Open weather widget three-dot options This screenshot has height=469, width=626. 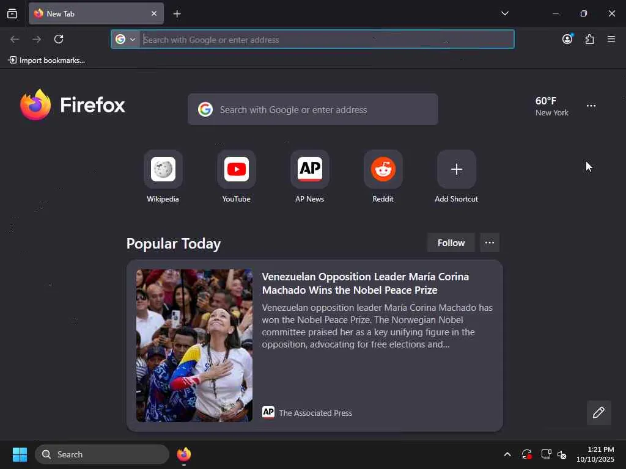[591, 106]
